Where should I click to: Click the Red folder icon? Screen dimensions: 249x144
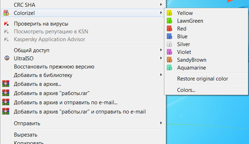169,28
